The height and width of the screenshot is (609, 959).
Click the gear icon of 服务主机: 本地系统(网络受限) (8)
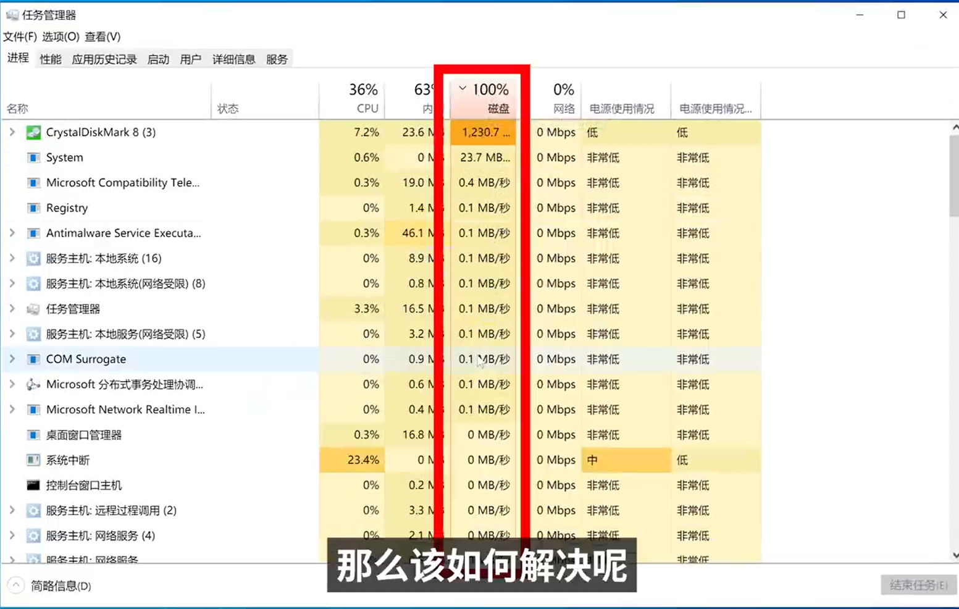(33, 283)
